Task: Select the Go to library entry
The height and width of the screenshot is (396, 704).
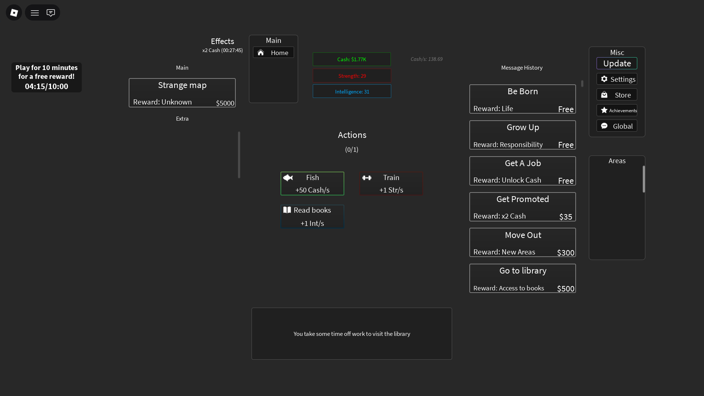Action: click(x=522, y=278)
